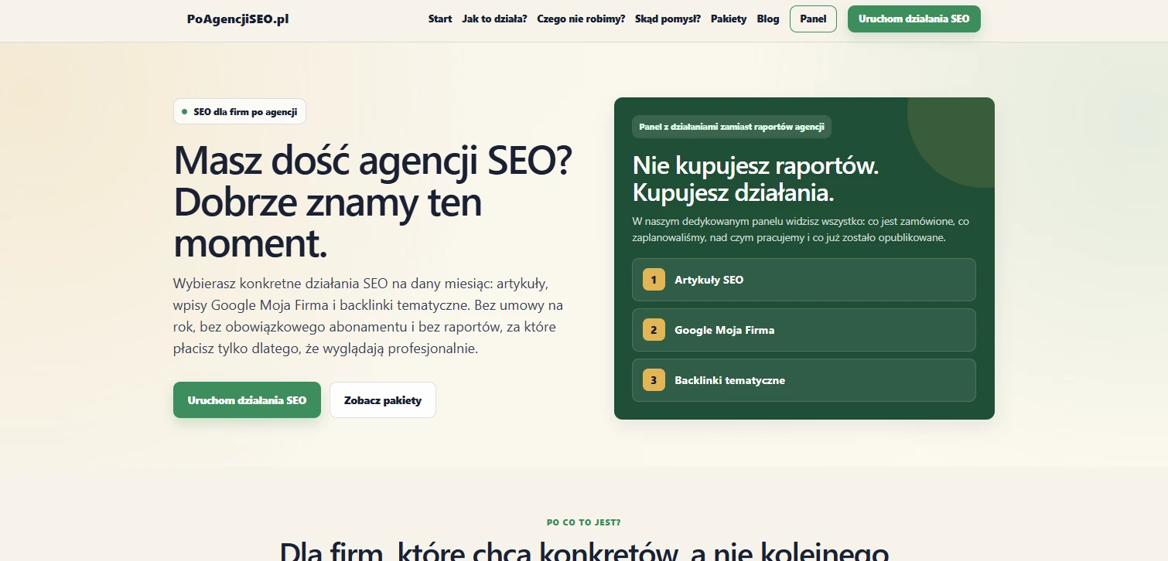
Task: Click number 2 badge beside Google Moja Firma
Action: (654, 330)
